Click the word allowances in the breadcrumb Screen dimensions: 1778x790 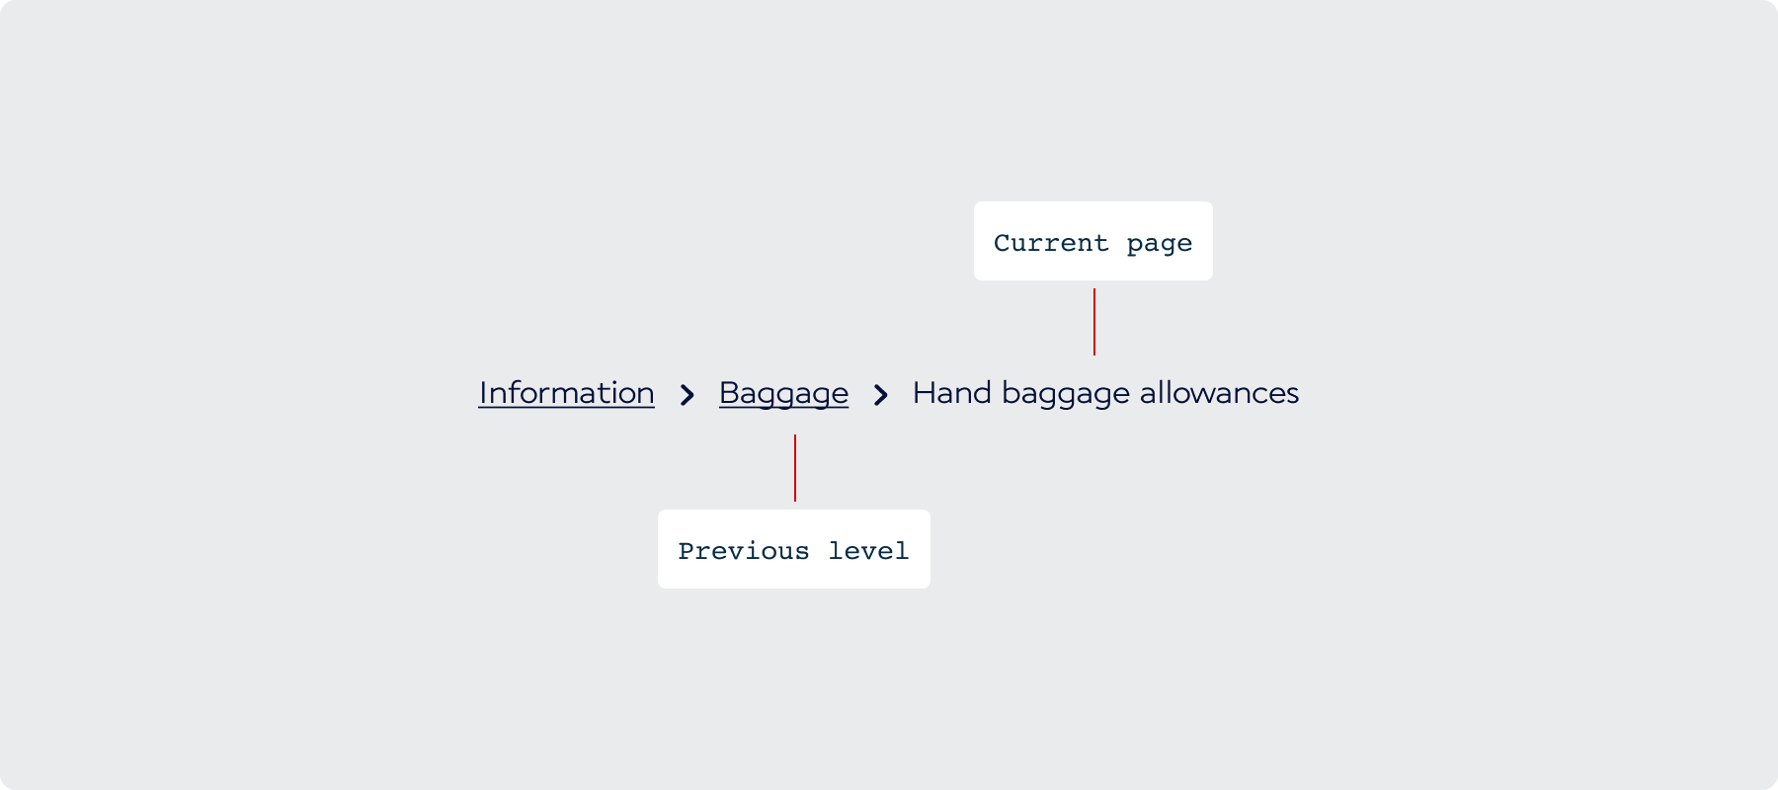(x=1219, y=393)
